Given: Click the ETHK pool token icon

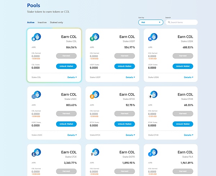Looking at the screenshot, I should pos(152,95).
